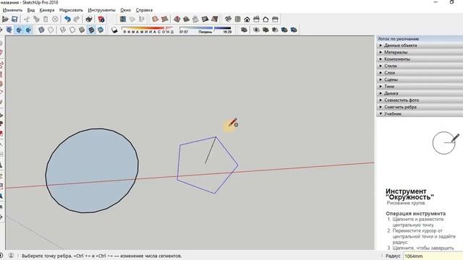Enable Hidden Line style
Viewport: 463px width, 260px height.
[x=72, y=30]
